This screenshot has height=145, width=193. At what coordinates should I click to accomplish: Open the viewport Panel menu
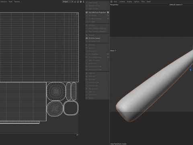pos(148,2)
